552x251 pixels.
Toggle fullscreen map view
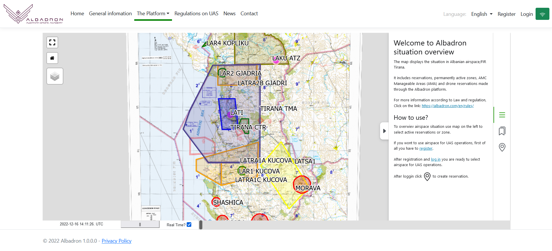point(52,43)
